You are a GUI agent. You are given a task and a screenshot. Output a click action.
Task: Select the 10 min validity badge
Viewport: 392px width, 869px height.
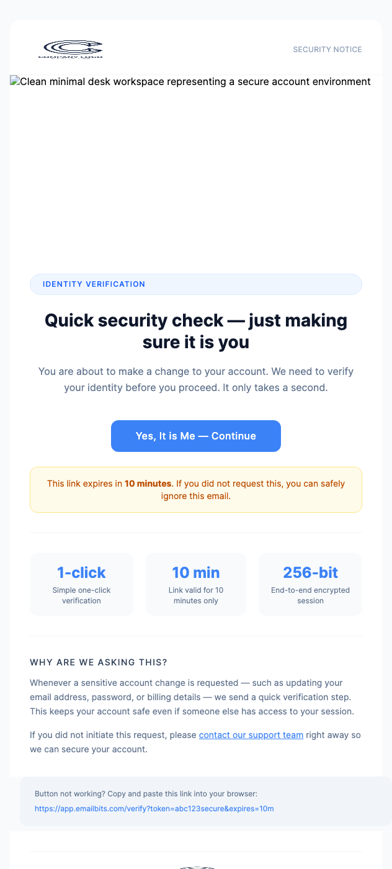[x=196, y=572]
